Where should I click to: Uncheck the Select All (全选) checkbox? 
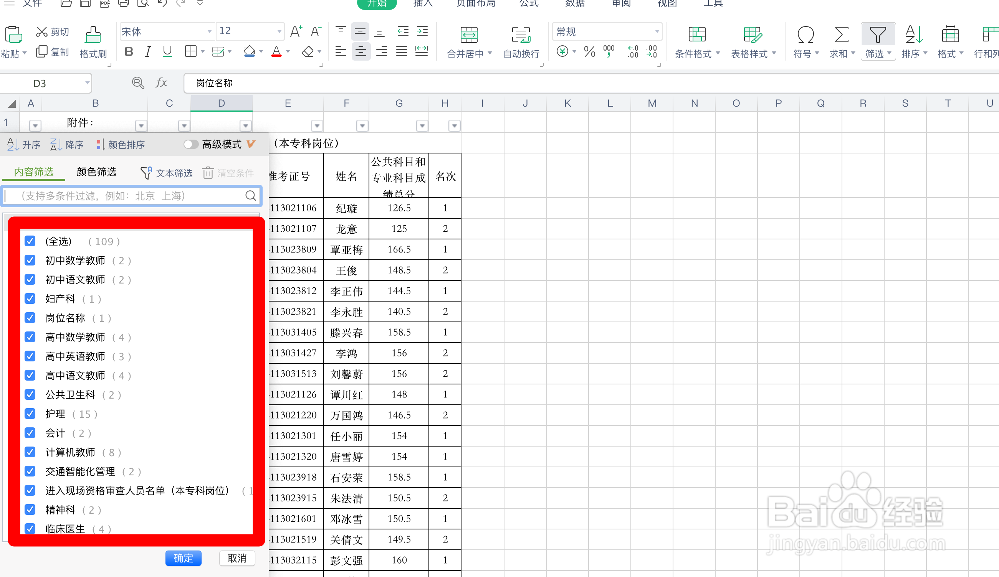coord(30,241)
